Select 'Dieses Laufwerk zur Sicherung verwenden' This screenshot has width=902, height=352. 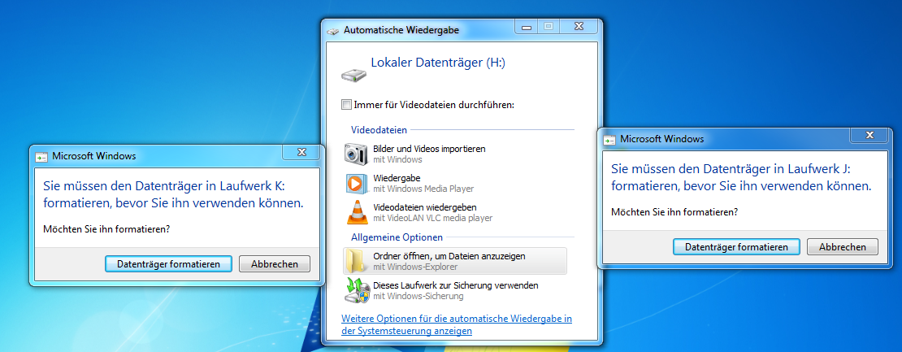pyautogui.click(x=454, y=290)
